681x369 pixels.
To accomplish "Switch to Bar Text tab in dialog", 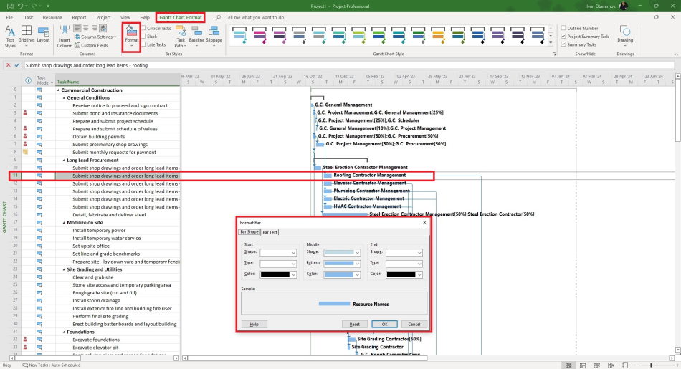I will (270, 232).
